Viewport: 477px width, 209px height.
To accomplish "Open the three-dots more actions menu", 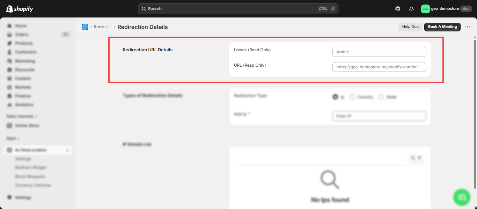I will coord(468,27).
